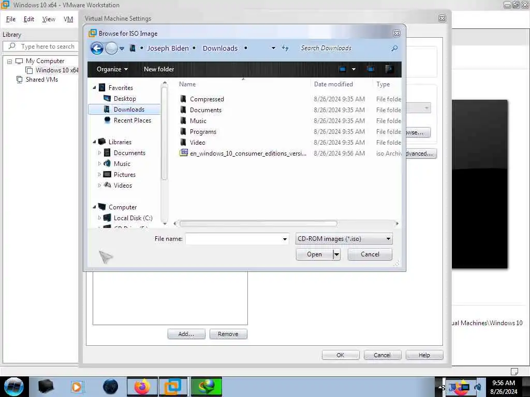Screen dimensions: 530x397
Task: Click the media player taskbar icon
Action: (x=77, y=387)
